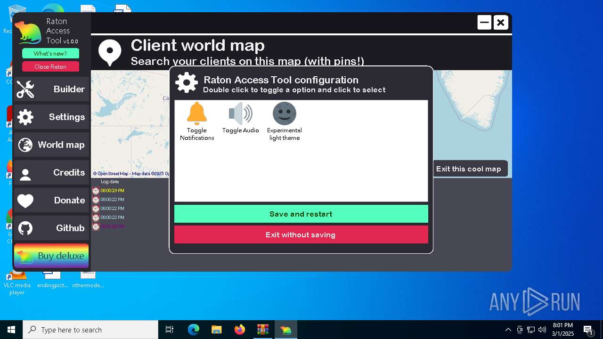Viewport: 603px width, 339px height.
Task: Select log entry 08:00:19 PM
Action: 112,191
